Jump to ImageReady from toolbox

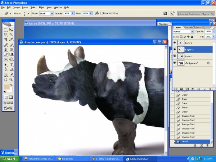pos(8,108)
